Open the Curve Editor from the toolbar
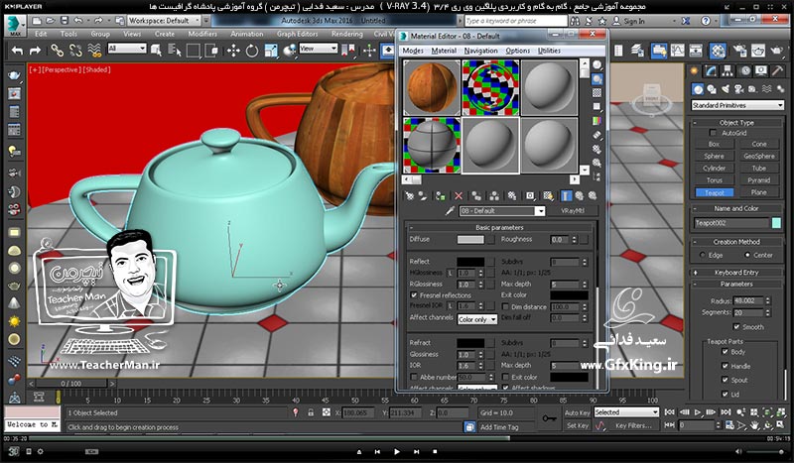 (678, 51)
